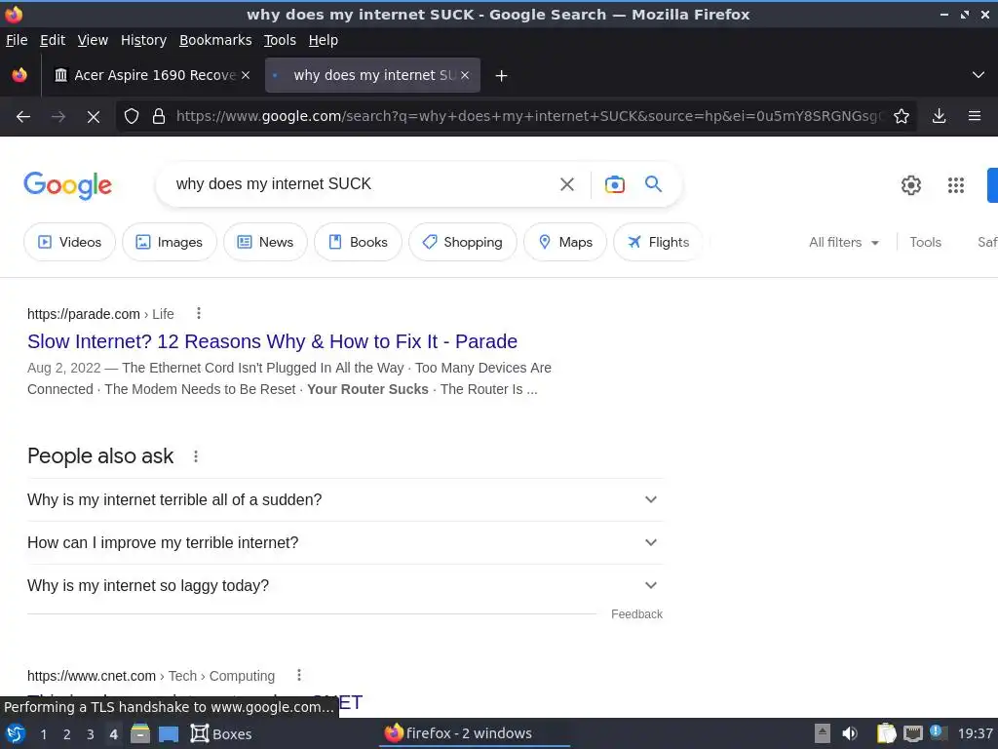
Task: Filter results by Shopping
Action: [x=463, y=242]
